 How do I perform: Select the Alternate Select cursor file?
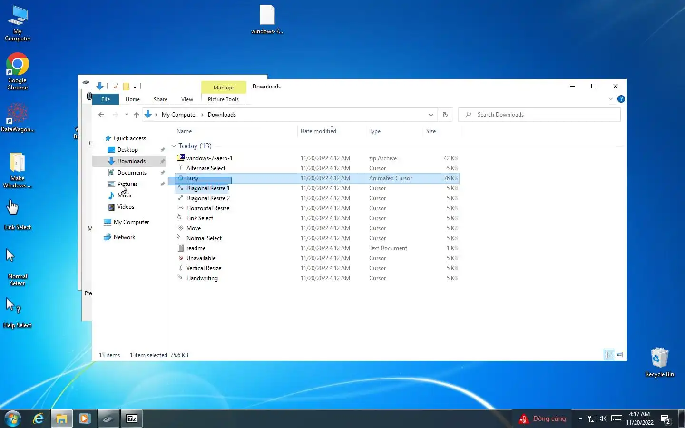206,168
